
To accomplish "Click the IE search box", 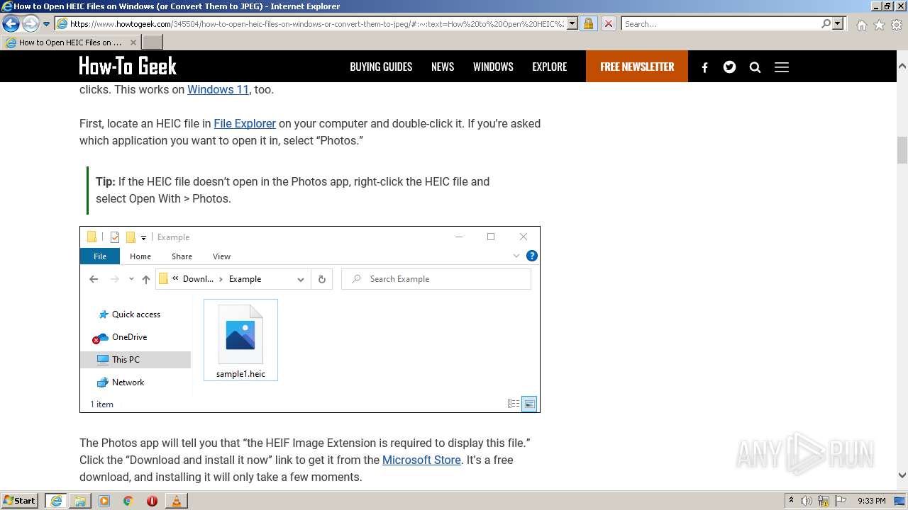I will 720,23.
